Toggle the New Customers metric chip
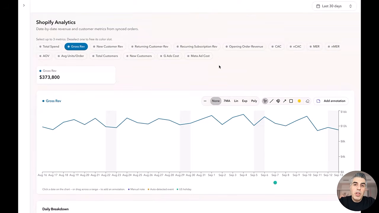The width and height of the screenshot is (379, 213). [139, 56]
